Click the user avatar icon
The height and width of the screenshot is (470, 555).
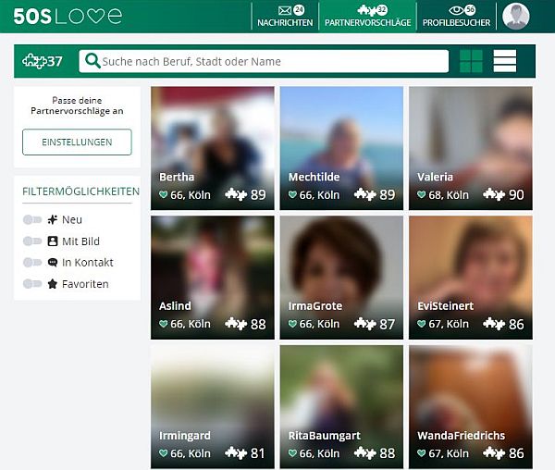pyautogui.click(x=515, y=16)
